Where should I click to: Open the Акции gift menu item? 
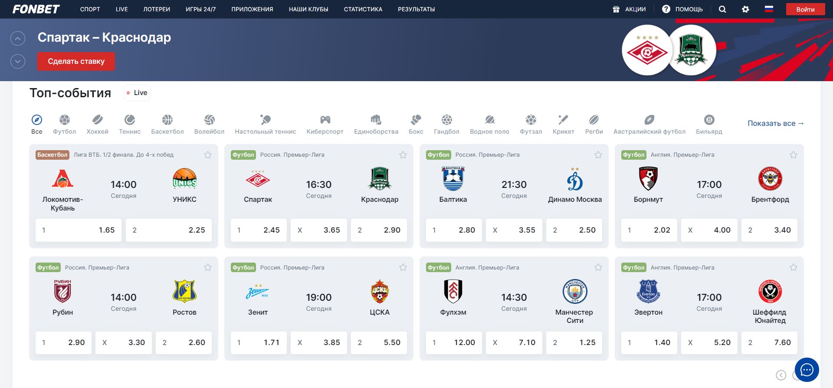(x=629, y=9)
